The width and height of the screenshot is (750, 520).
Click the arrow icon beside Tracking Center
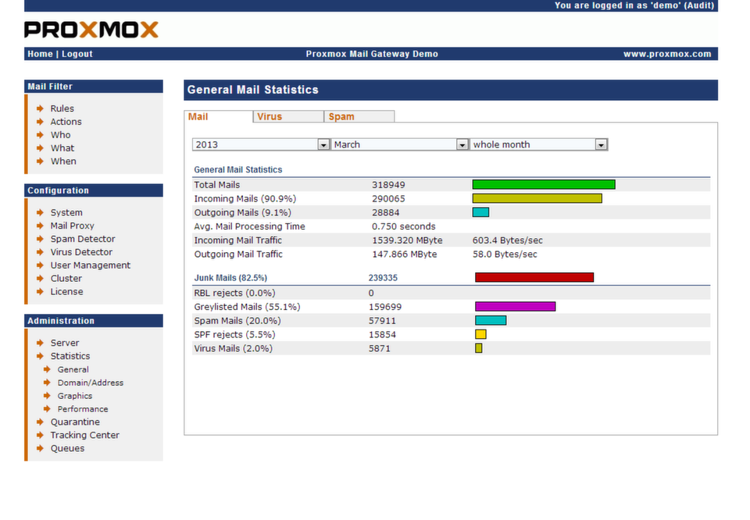pos(40,435)
